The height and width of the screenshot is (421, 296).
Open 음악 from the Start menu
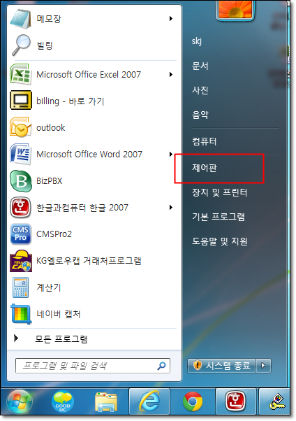tap(200, 115)
